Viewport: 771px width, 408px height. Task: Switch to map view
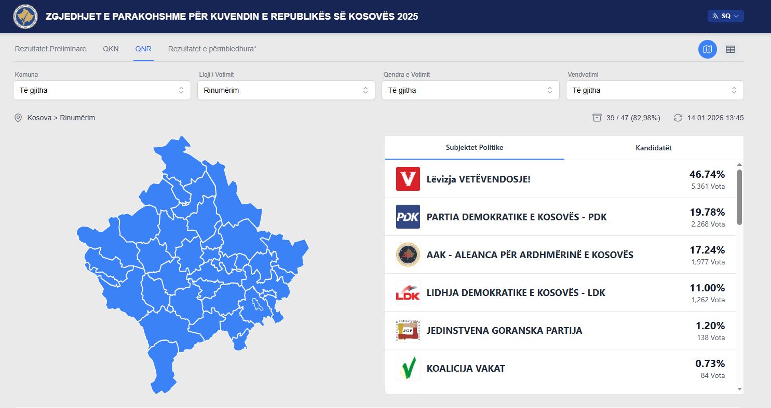[x=707, y=49]
